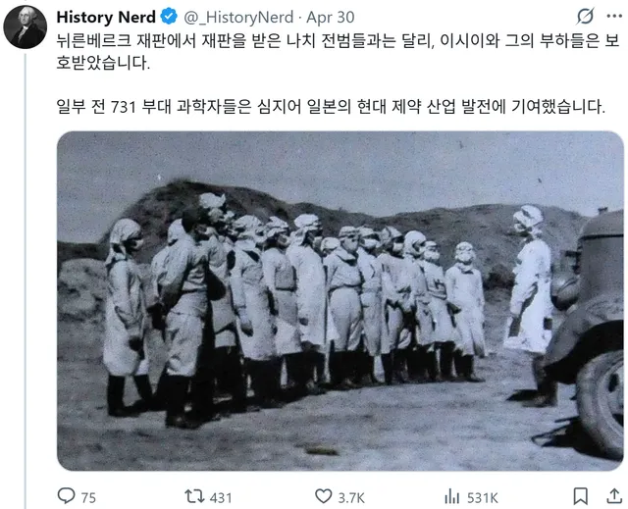Enlarge the black-and-white Unit 731 photo
This screenshot has width=628, height=509.
point(340,301)
